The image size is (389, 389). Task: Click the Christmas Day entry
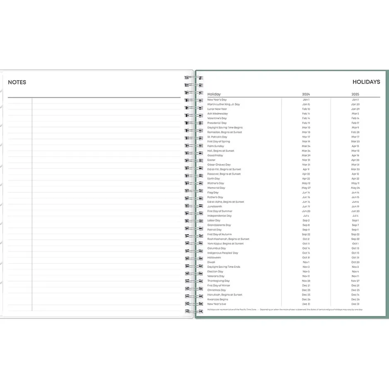(x=217, y=290)
